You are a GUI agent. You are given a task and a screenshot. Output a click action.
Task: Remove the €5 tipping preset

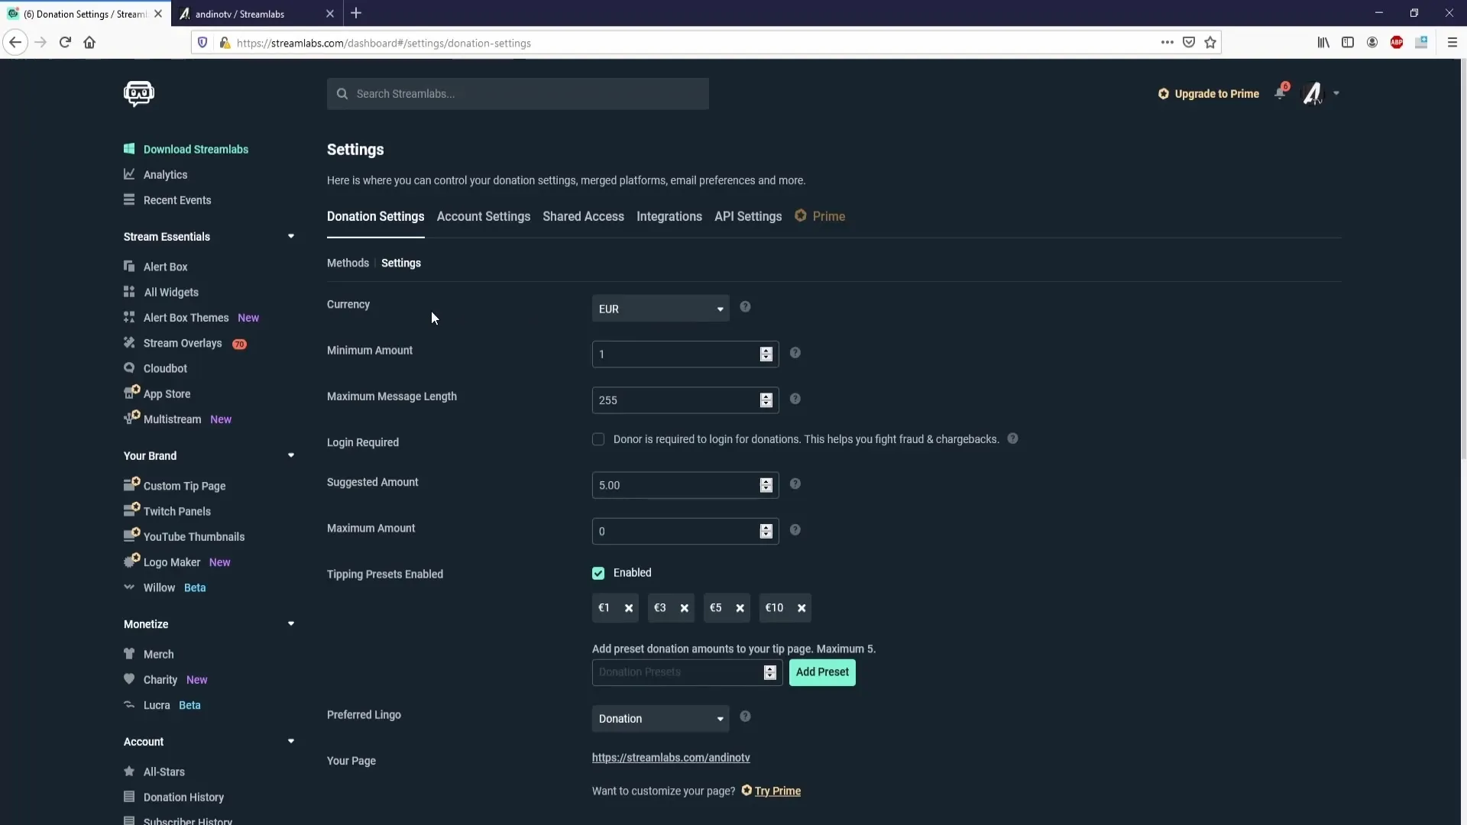(740, 608)
